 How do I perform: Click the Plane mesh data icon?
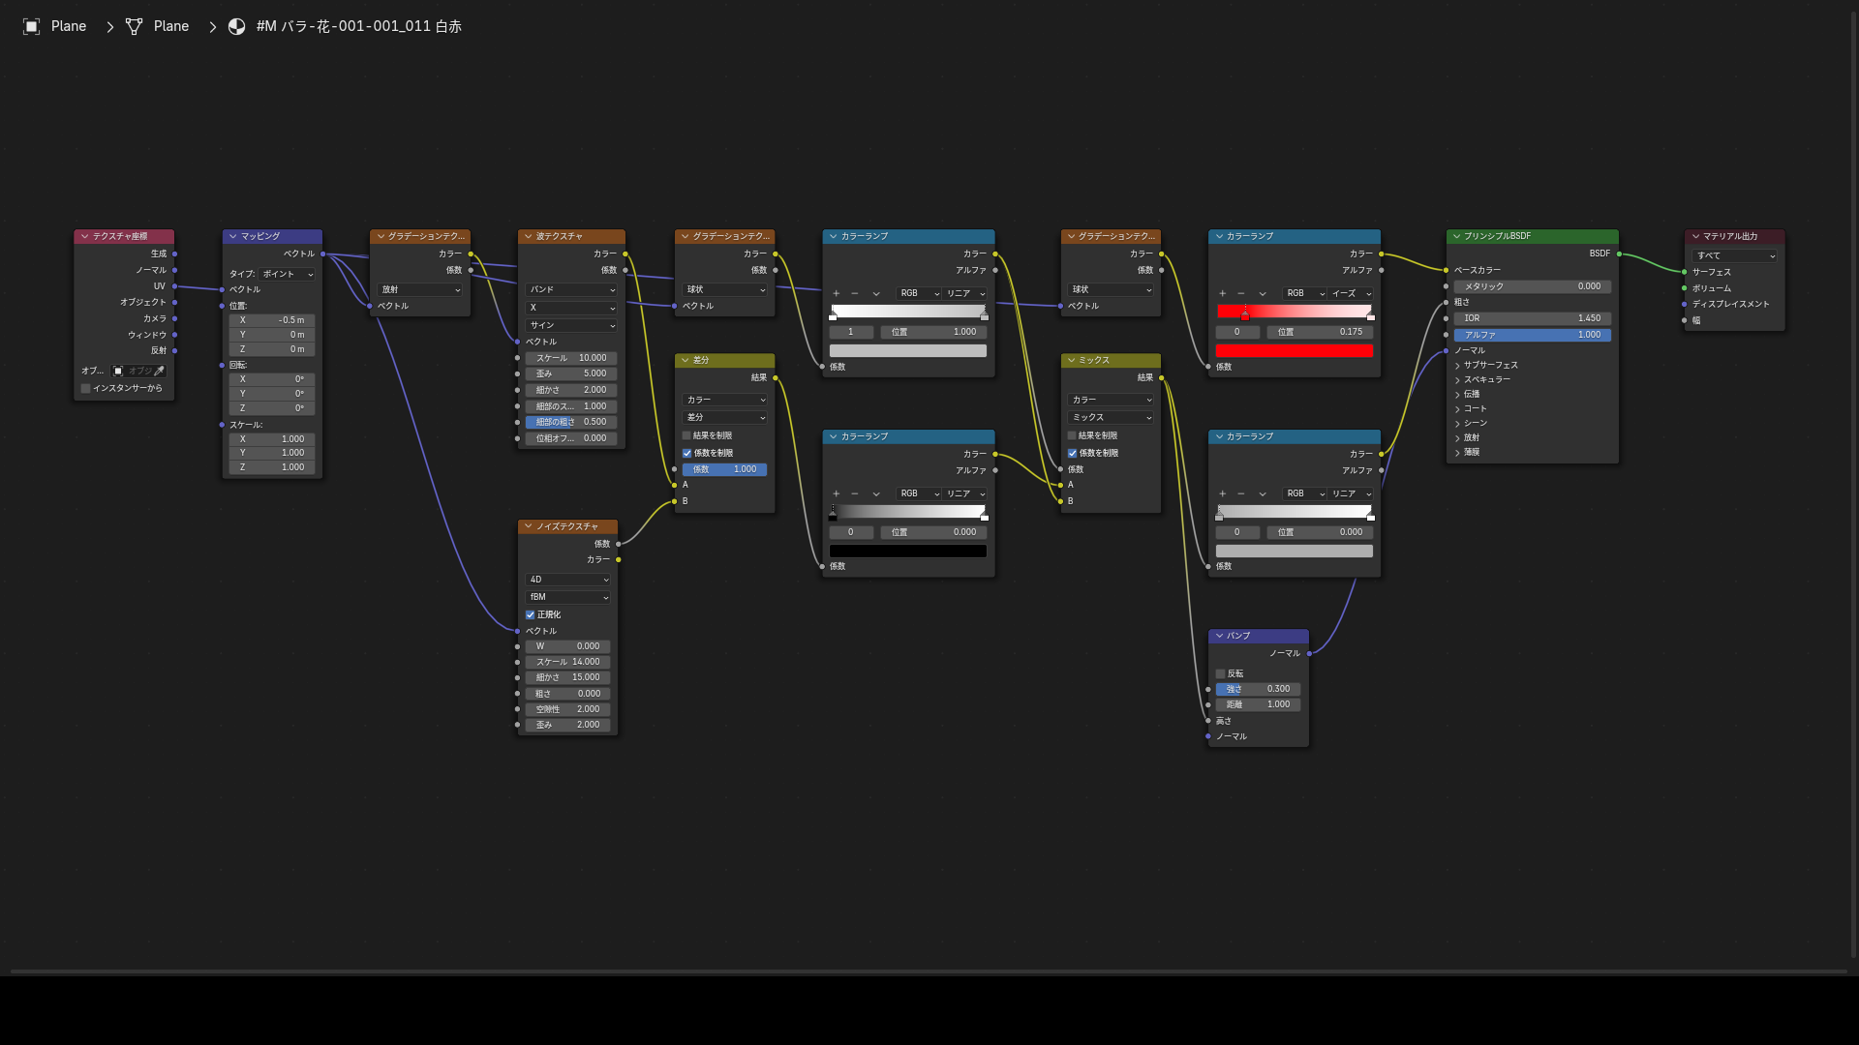pyautogui.click(x=134, y=26)
